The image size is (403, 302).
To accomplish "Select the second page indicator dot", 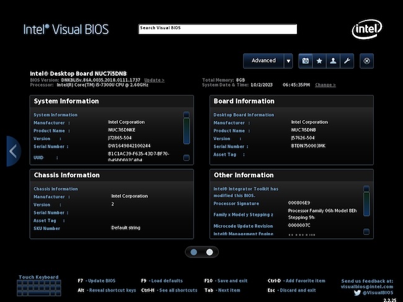I will [x=210, y=252].
